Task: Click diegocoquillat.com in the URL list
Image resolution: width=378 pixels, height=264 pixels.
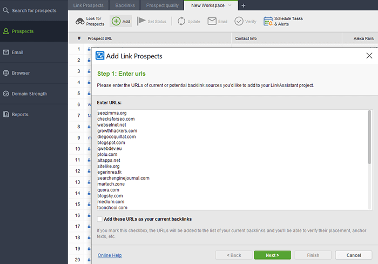Action: pos(117,137)
